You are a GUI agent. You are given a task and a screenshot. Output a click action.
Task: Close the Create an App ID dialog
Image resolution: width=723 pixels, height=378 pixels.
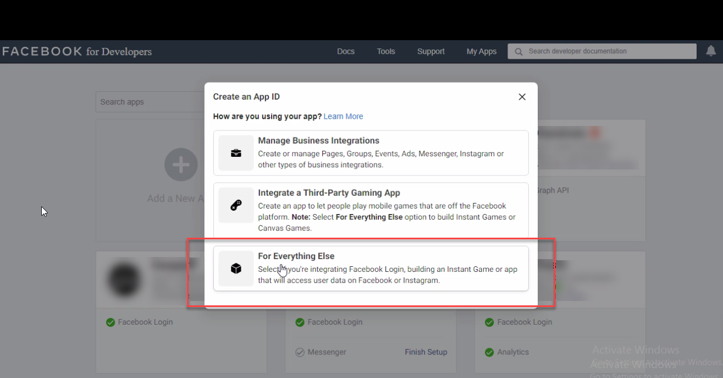[522, 97]
